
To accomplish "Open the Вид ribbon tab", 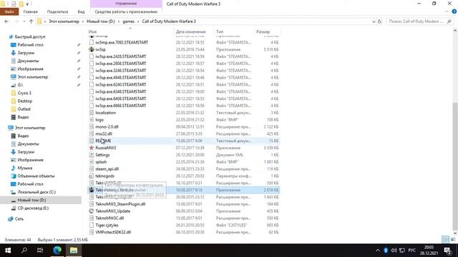I will tap(81, 11).
